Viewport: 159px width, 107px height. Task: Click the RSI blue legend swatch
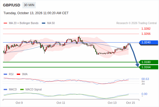coord(5,74)
